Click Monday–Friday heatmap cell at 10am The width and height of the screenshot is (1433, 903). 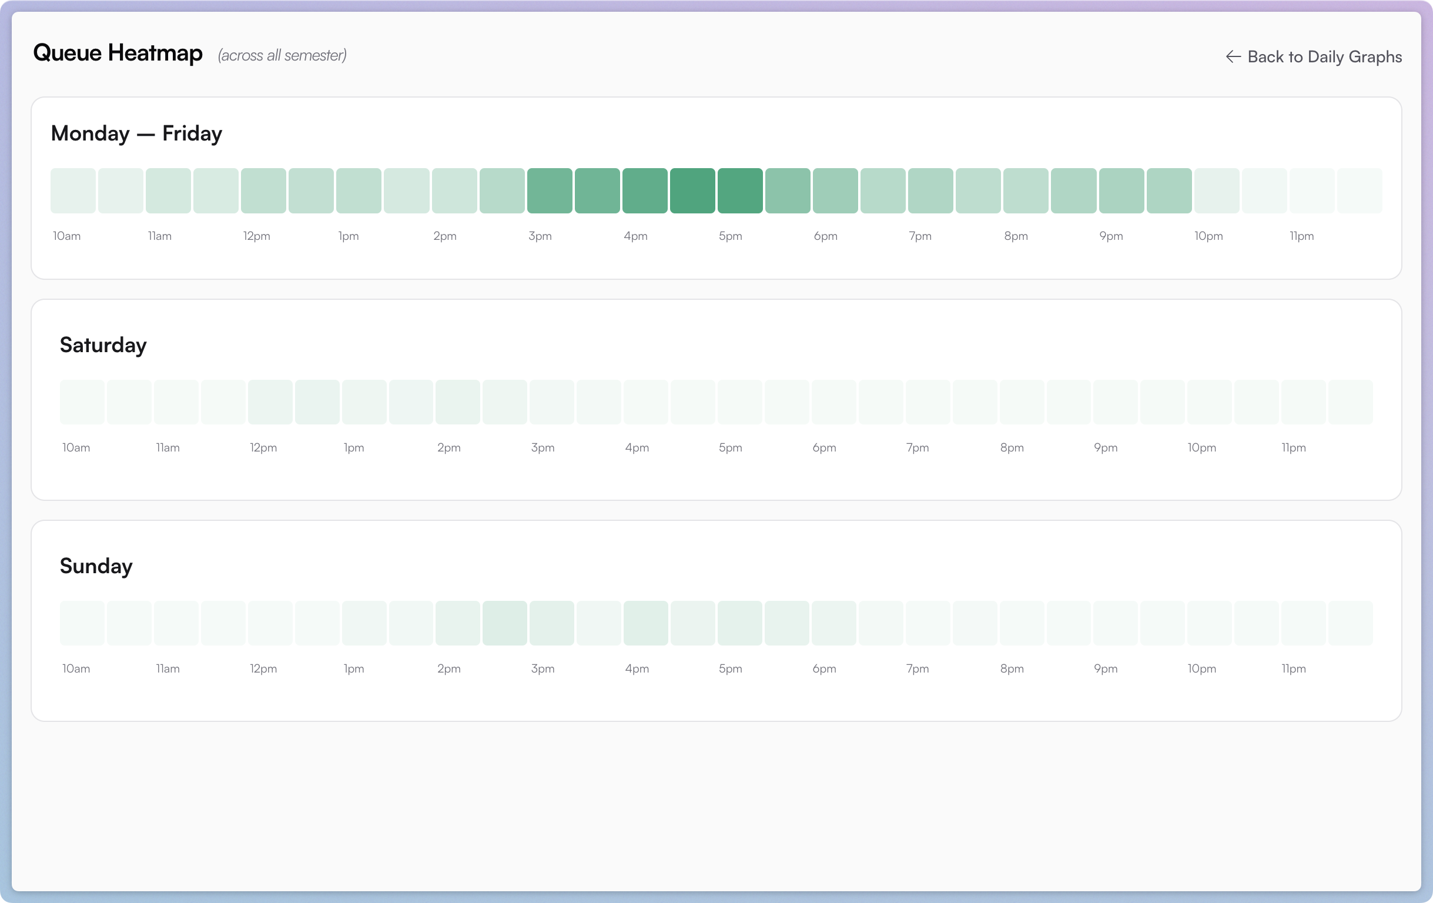(x=73, y=190)
